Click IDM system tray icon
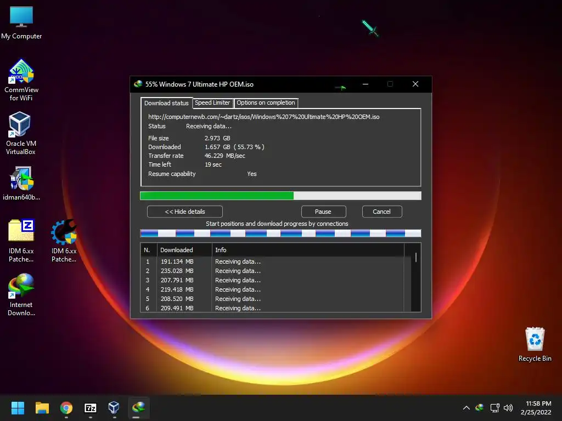 point(480,408)
